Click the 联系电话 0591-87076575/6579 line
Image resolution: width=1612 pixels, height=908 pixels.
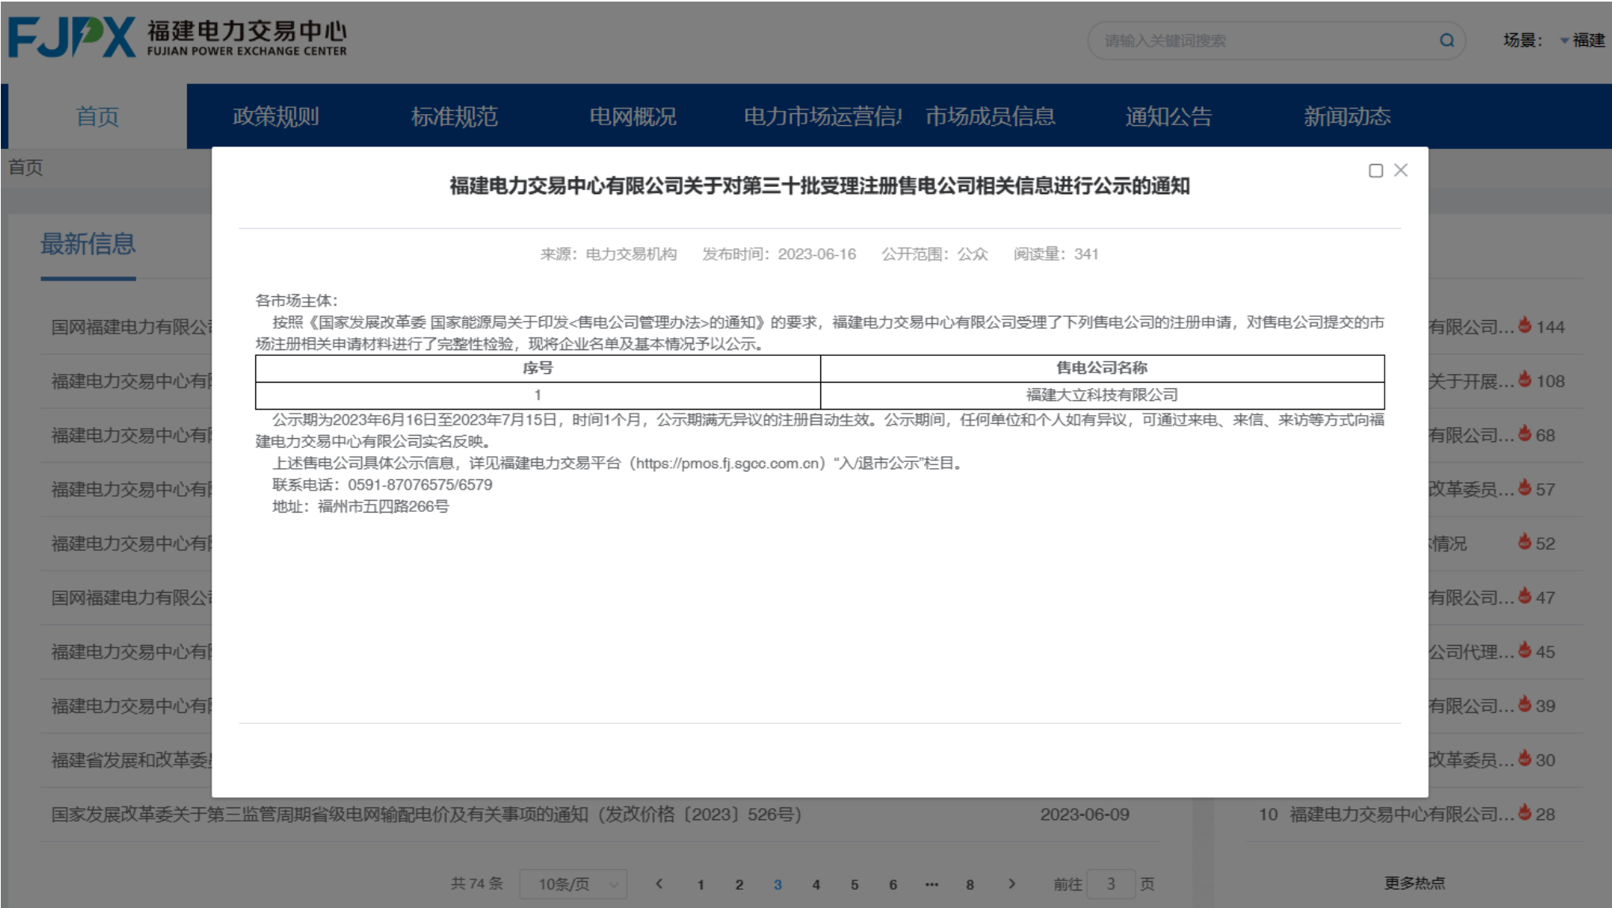(x=382, y=485)
